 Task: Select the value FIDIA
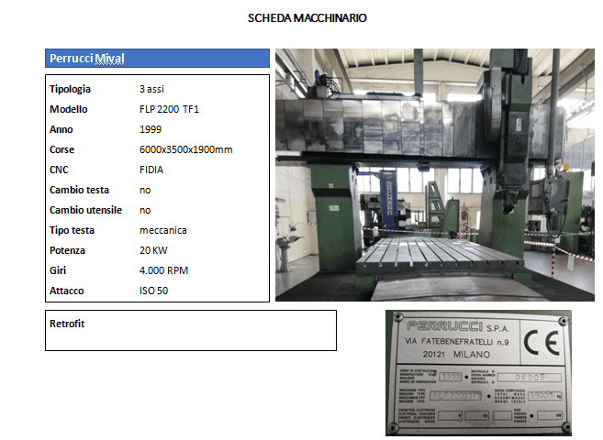click(x=151, y=170)
